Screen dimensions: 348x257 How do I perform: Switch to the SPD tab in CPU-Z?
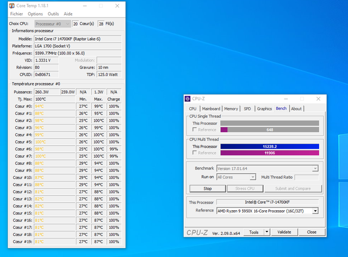(247, 109)
